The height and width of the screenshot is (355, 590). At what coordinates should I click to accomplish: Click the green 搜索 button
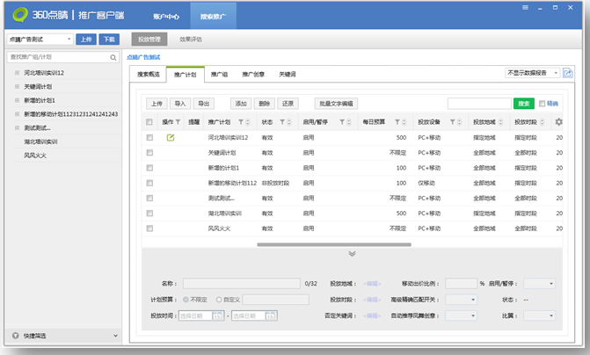[x=524, y=104]
